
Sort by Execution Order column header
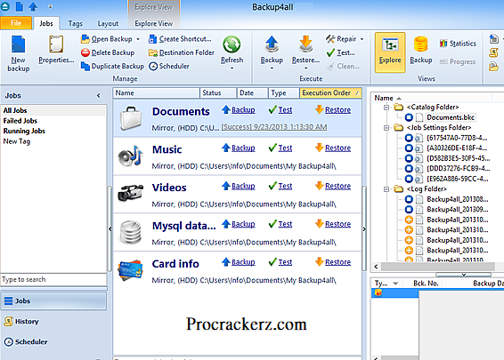(330, 92)
